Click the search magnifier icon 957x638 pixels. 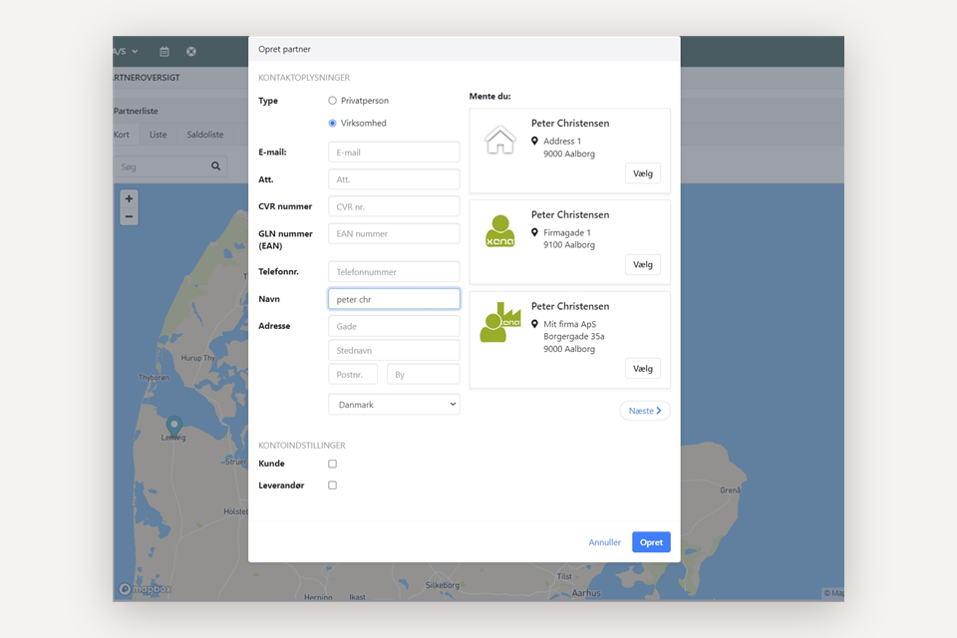(x=216, y=166)
